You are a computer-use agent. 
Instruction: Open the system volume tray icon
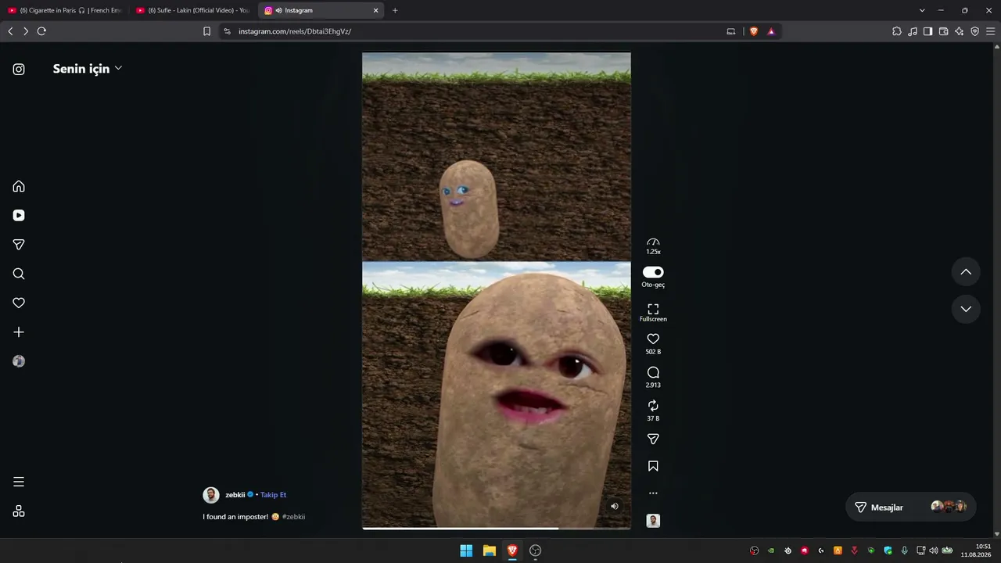(934, 550)
